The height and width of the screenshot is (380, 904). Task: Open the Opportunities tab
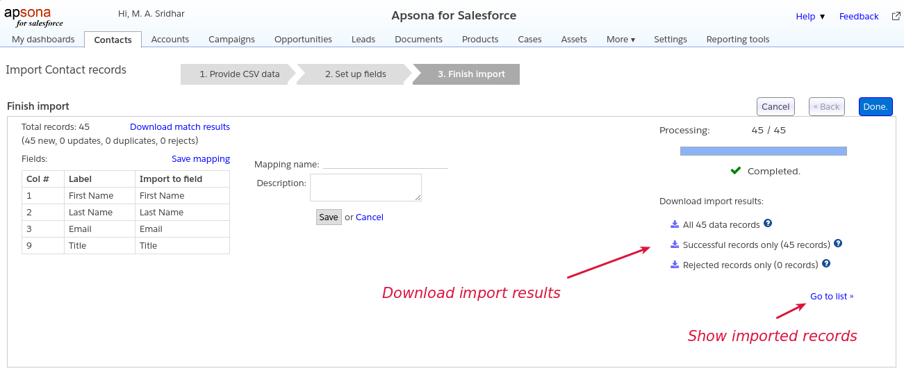(x=303, y=40)
